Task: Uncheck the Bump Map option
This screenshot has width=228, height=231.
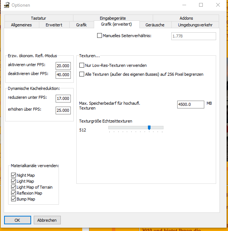Action: pyautogui.click(x=14, y=199)
